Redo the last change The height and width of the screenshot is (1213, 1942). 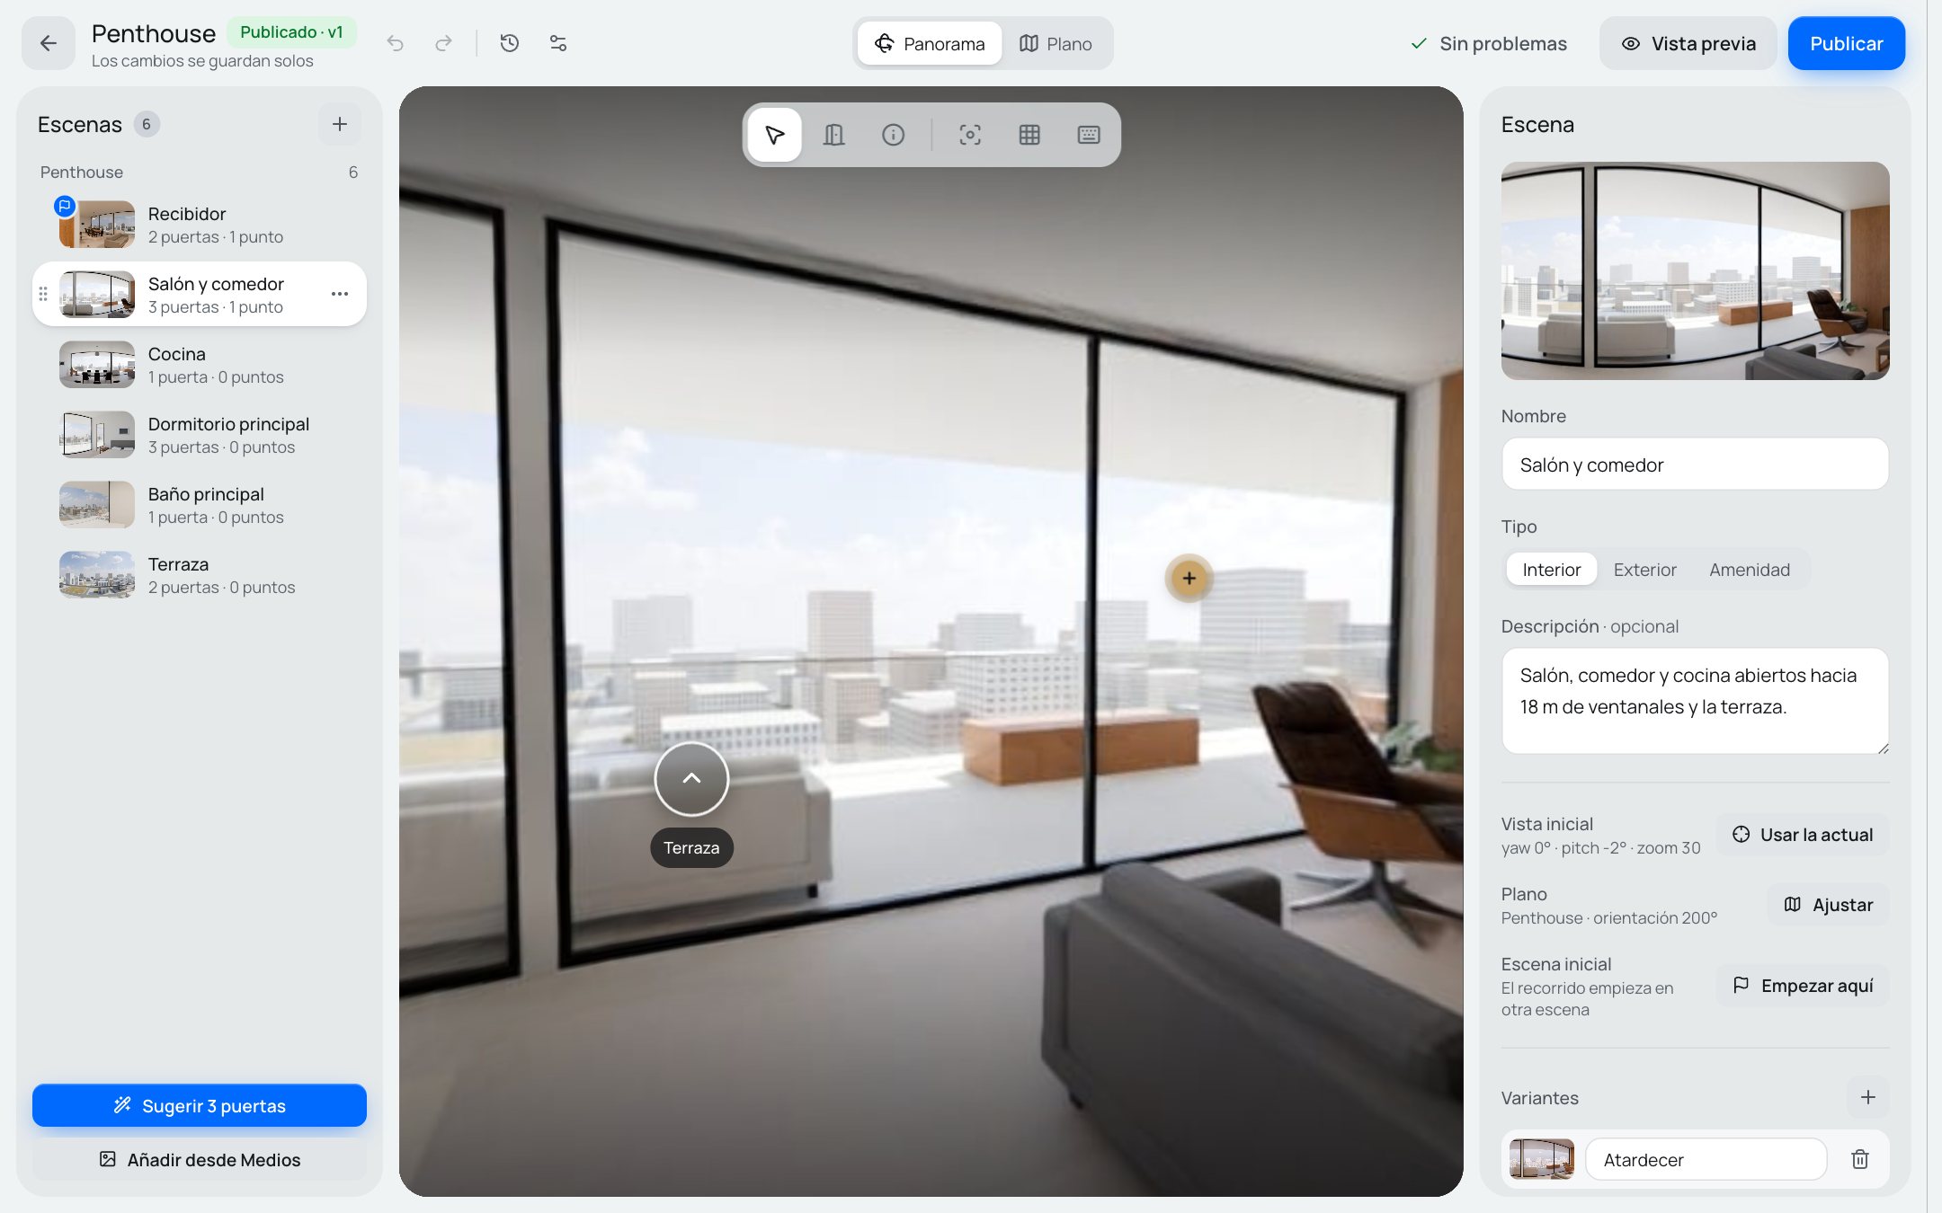(x=443, y=43)
